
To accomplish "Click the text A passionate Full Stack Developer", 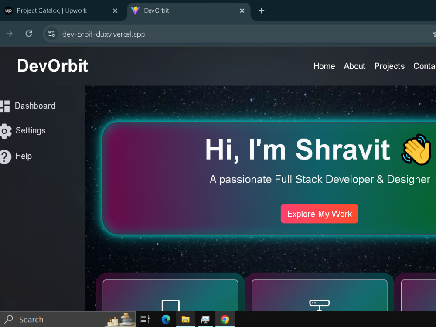I will coord(320,179).
